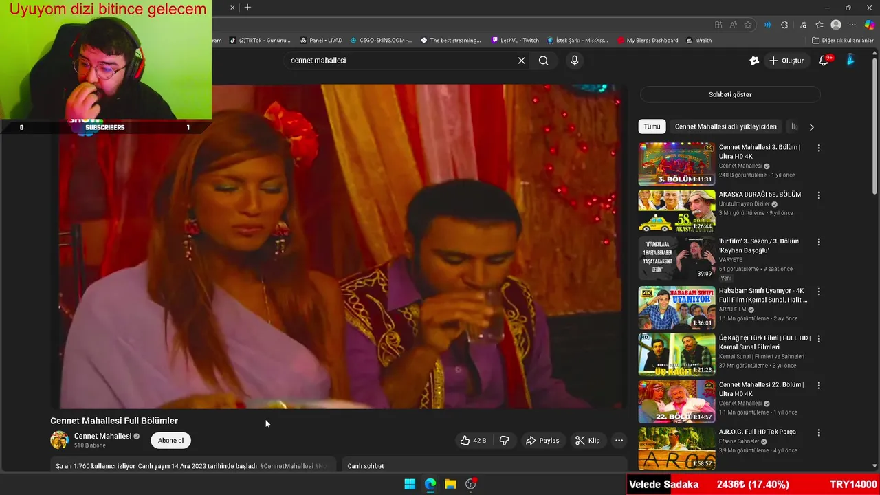The height and width of the screenshot is (495, 880).
Task: Open YouTube notifications bell
Action: pyautogui.click(x=824, y=60)
